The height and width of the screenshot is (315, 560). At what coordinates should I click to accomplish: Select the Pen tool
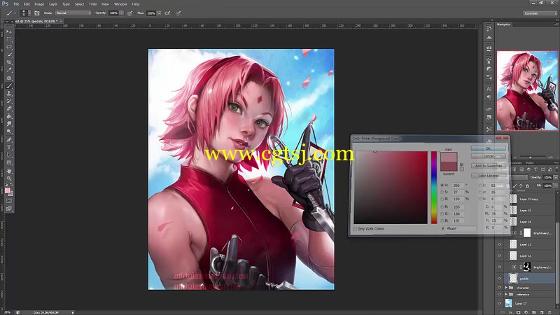coord(9,139)
